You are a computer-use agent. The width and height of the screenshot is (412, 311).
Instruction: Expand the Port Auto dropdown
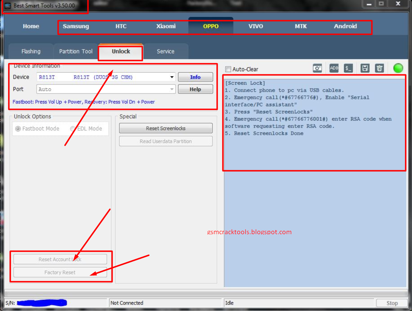[x=172, y=89]
